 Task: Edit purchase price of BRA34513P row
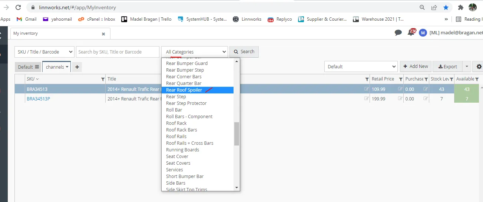[426, 99]
